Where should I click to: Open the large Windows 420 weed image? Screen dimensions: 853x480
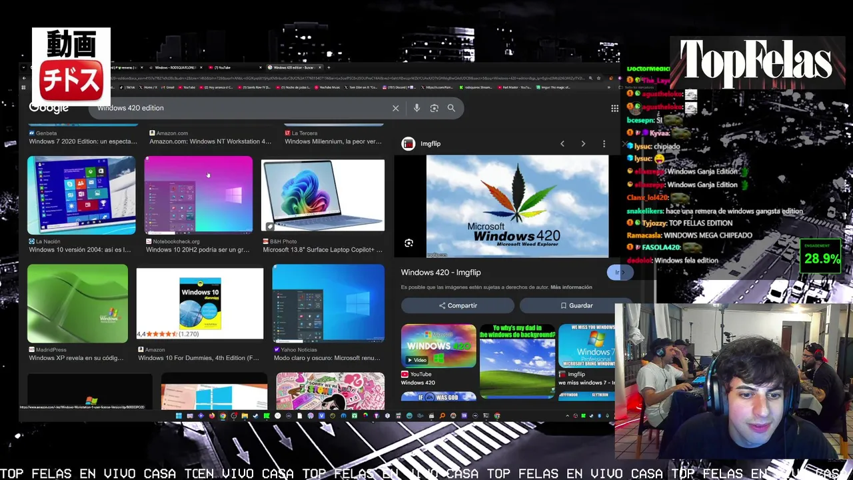click(x=517, y=206)
